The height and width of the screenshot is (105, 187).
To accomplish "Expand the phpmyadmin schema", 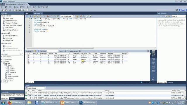I will 2,80.
